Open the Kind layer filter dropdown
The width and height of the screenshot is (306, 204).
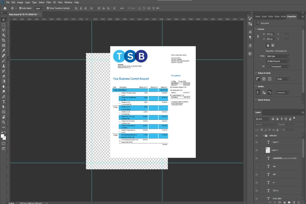[x=262, y=119]
